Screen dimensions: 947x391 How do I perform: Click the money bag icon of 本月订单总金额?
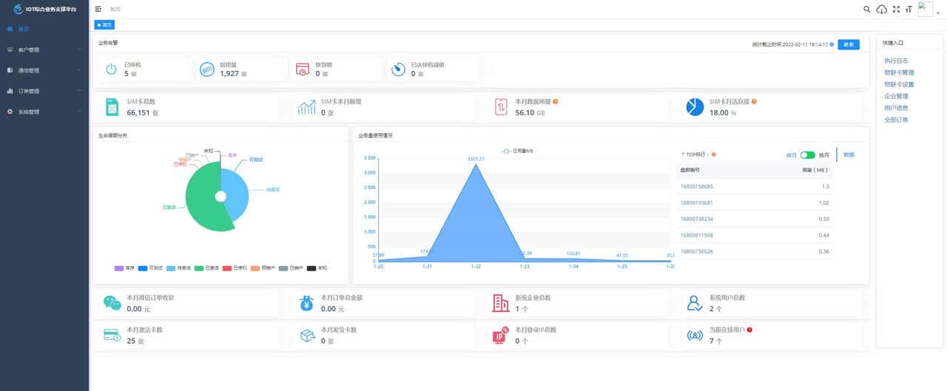pos(306,303)
